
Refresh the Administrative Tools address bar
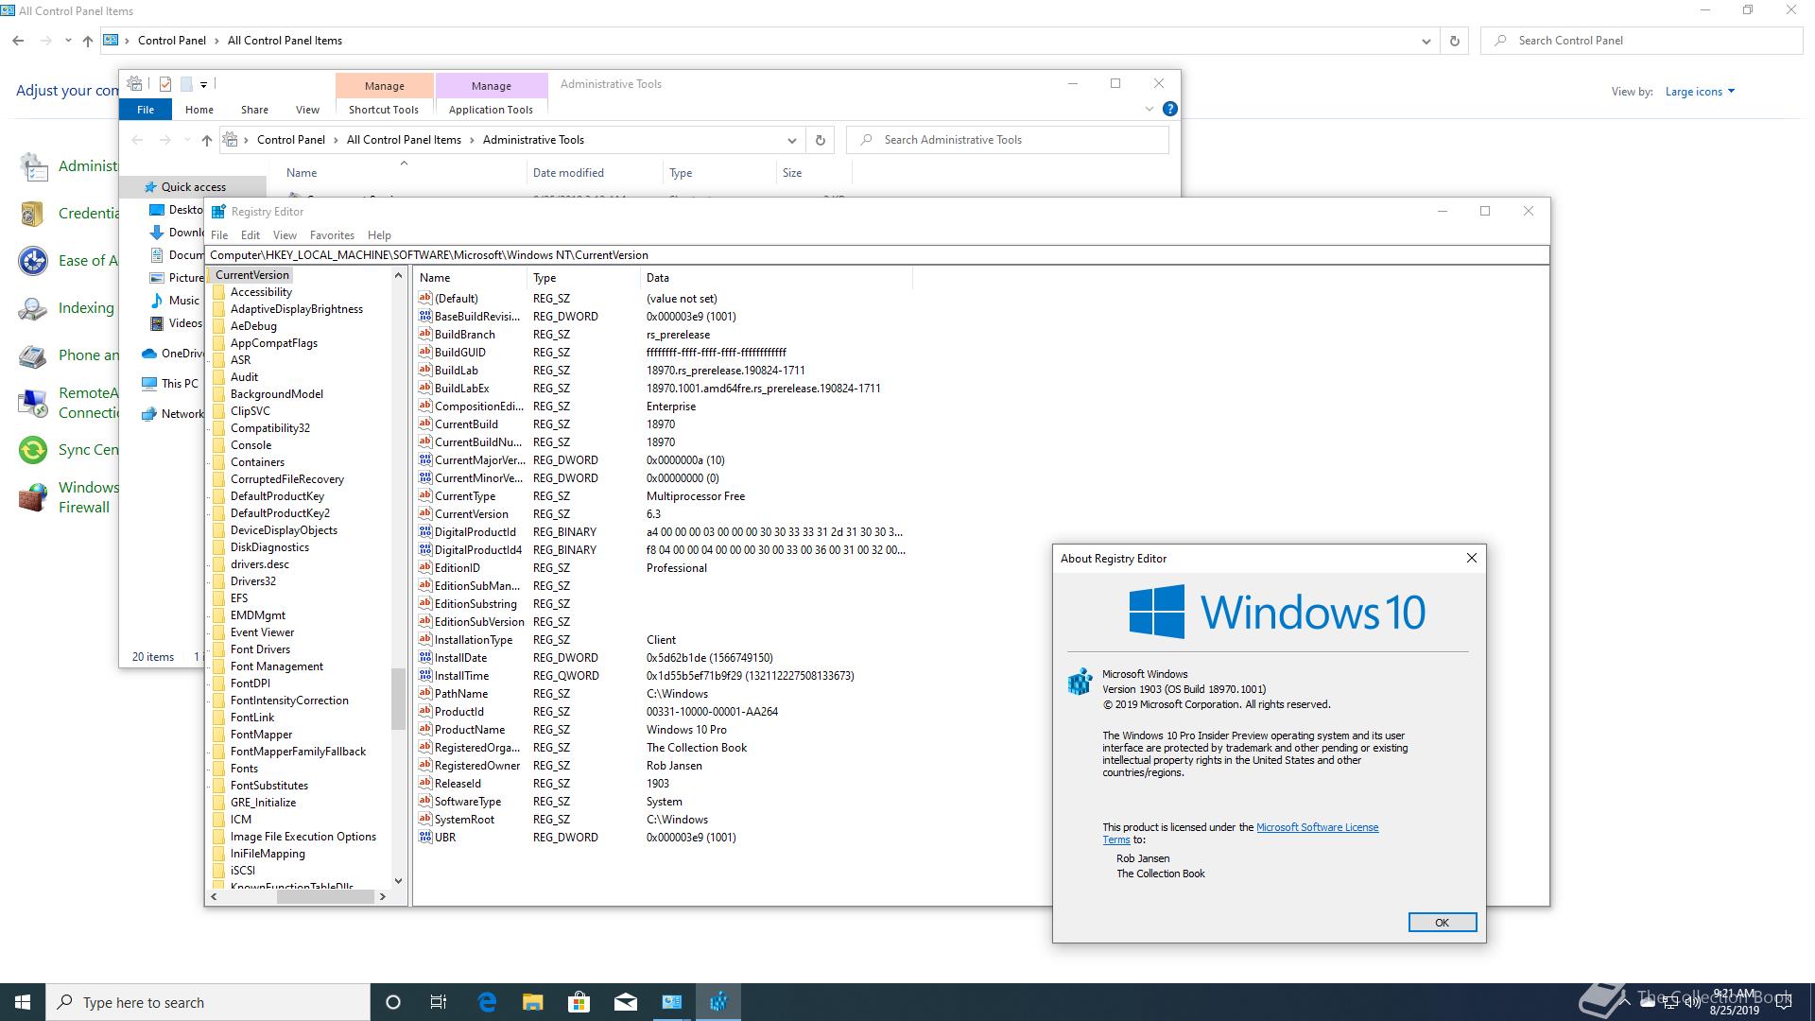click(x=820, y=140)
